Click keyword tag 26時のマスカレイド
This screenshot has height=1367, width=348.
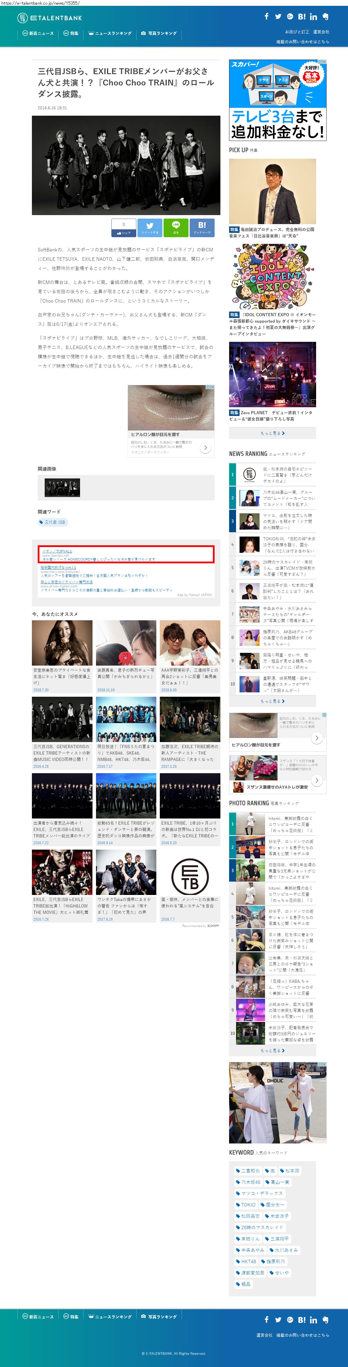(x=260, y=1227)
